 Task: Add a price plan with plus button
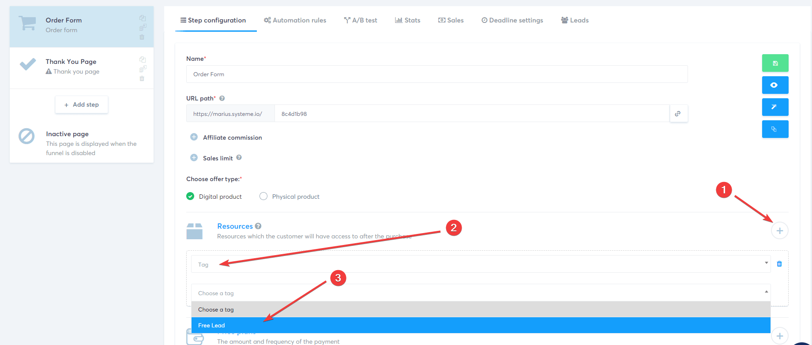780,336
